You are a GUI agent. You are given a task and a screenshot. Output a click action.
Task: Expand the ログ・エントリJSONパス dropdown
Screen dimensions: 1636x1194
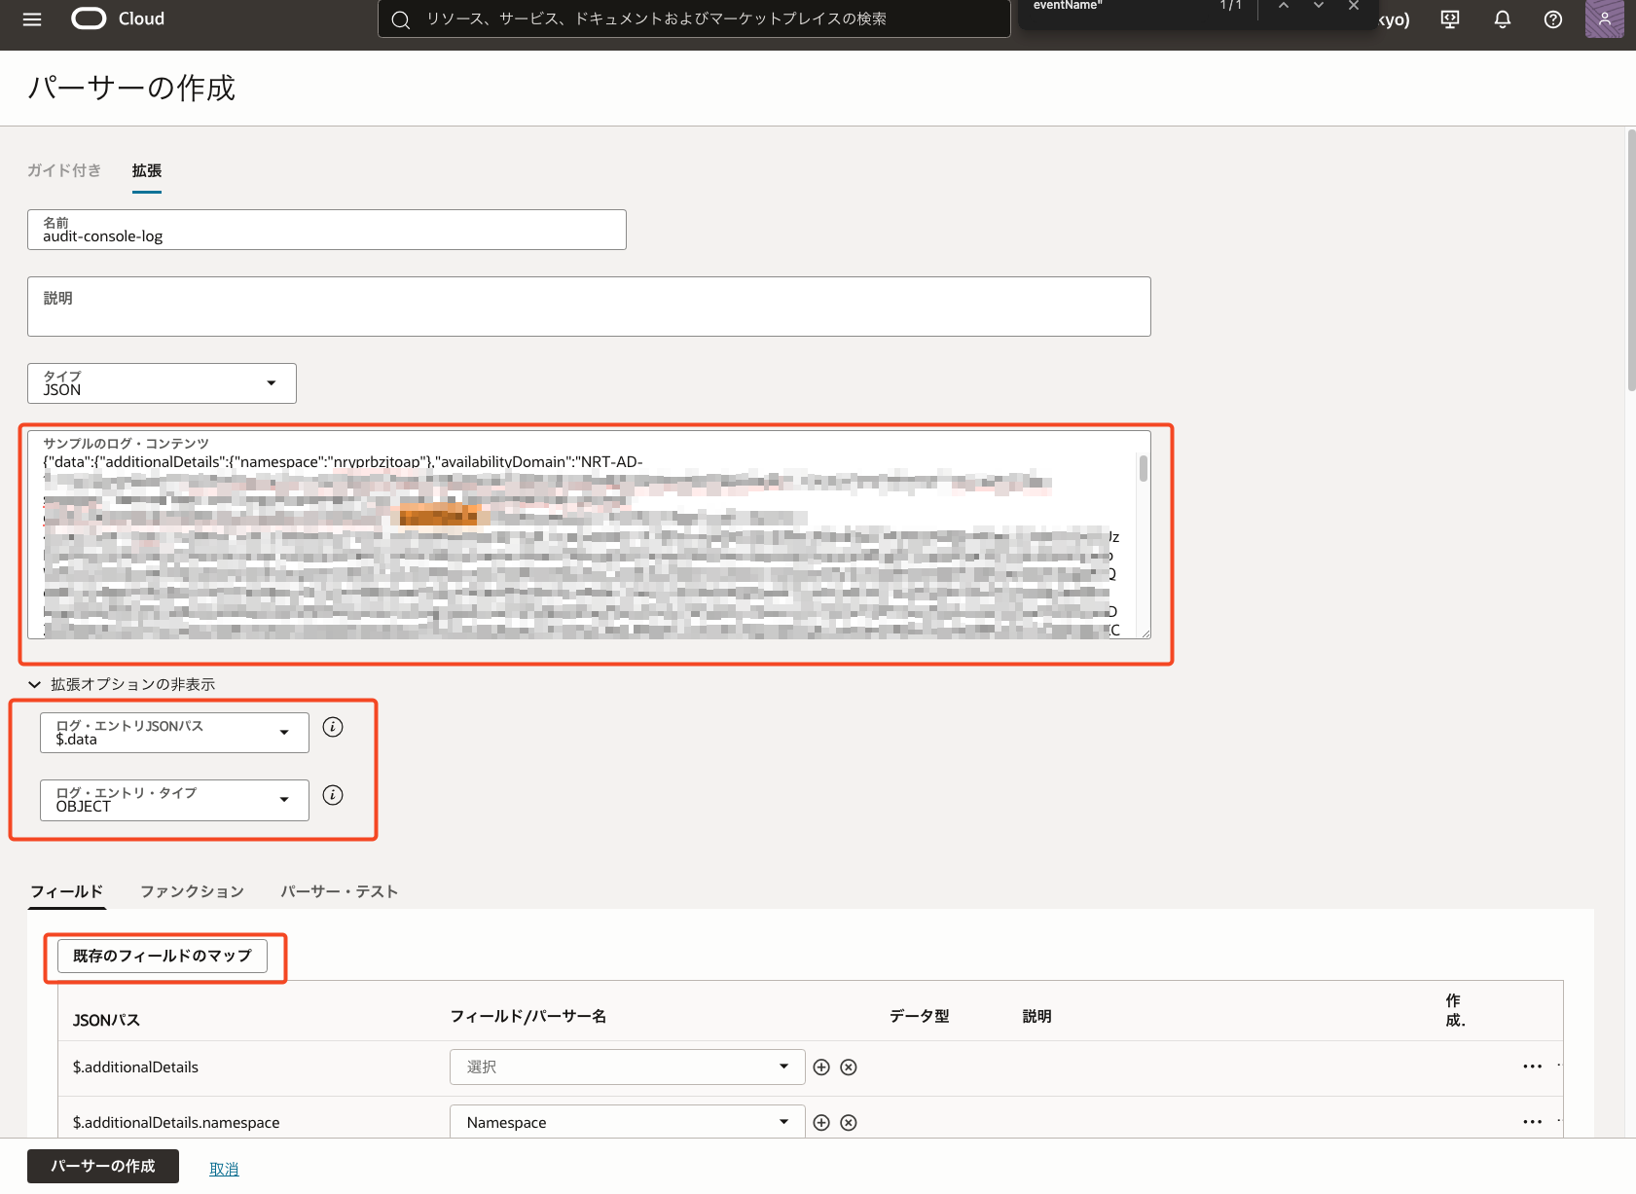174,733
